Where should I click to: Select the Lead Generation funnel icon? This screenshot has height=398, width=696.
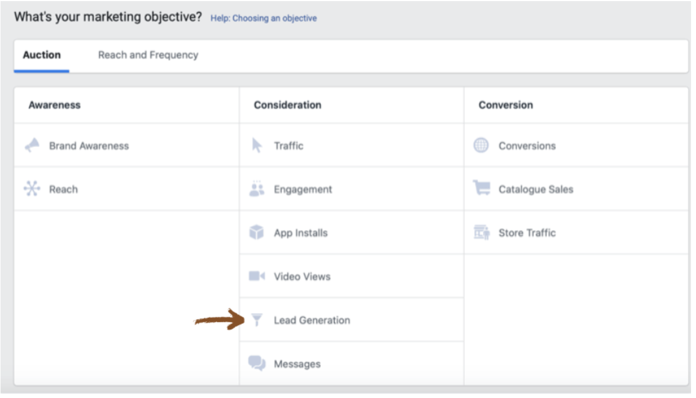pyautogui.click(x=258, y=320)
